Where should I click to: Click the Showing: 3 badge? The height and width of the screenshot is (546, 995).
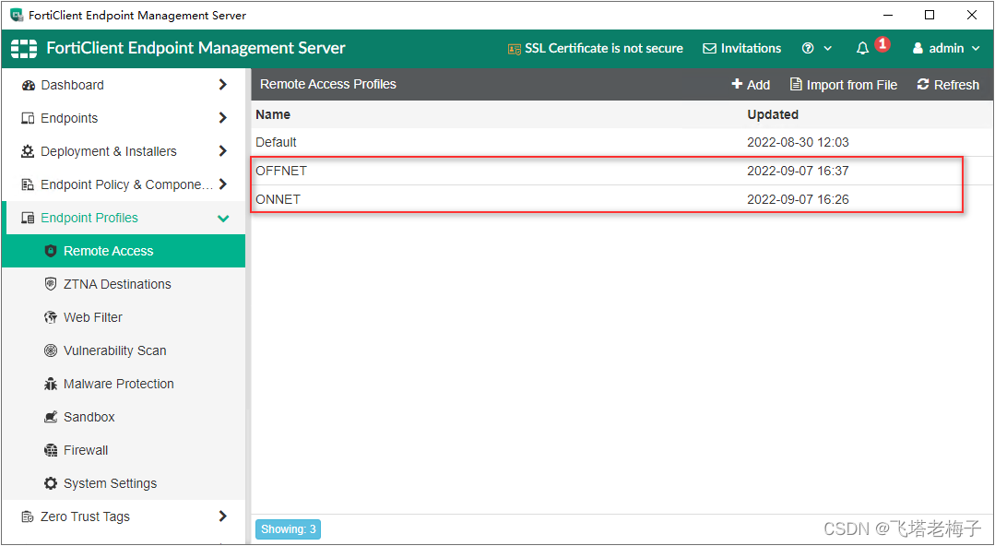point(288,528)
